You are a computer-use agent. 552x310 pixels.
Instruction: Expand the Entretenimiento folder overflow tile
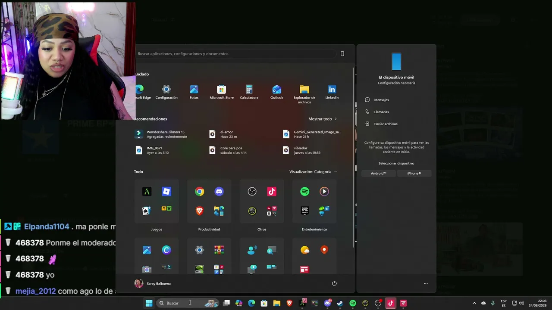324,211
